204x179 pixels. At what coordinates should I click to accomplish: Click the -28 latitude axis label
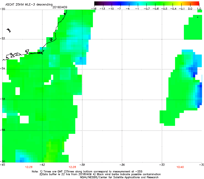click(2, 130)
